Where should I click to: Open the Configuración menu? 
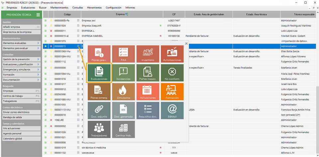click(x=114, y=8)
